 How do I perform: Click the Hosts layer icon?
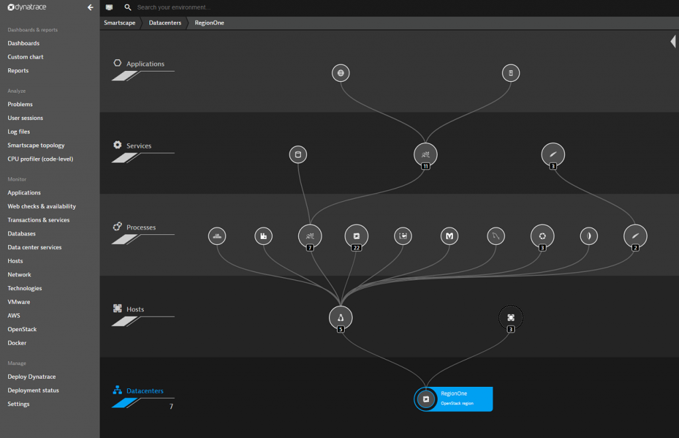(x=117, y=309)
